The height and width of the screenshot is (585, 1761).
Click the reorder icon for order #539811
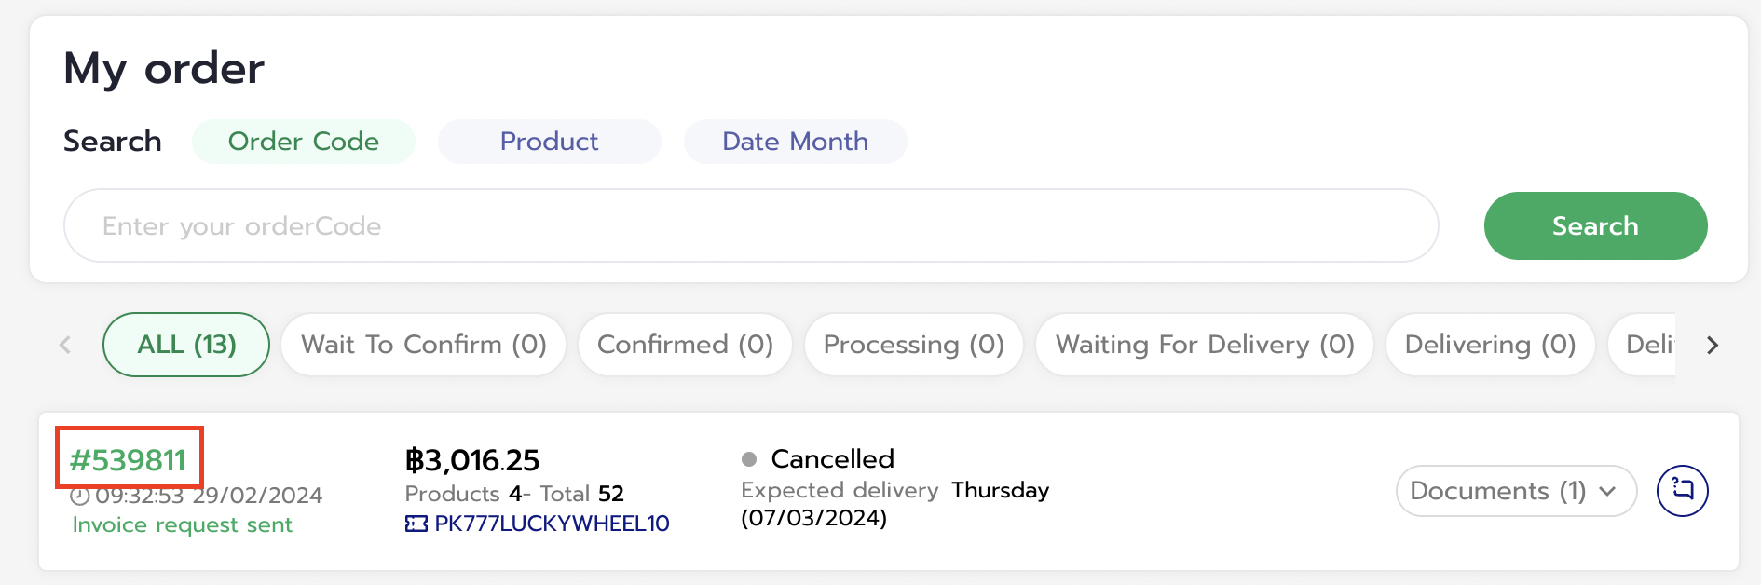(1682, 490)
